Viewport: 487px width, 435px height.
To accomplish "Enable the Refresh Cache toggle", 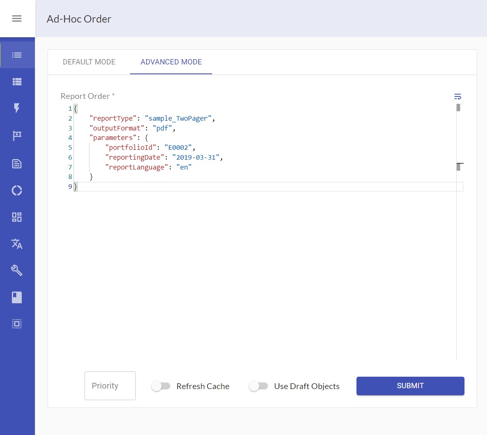I will (161, 386).
